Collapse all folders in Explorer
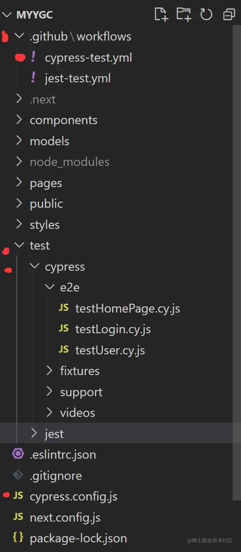Image resolution: width=241 pixels, height=552 pixels. click(229, 15)
